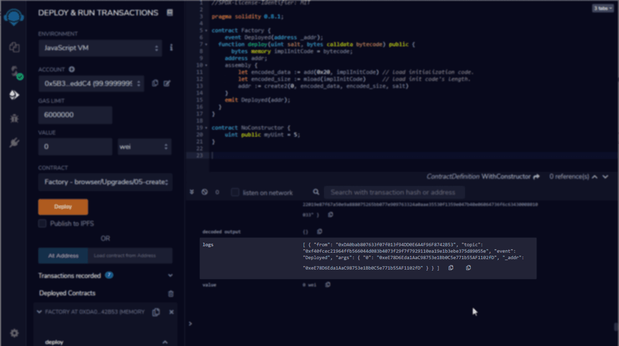
Task: Enable Publish to IPFS checkbox
Action: [x=43, y=223]
